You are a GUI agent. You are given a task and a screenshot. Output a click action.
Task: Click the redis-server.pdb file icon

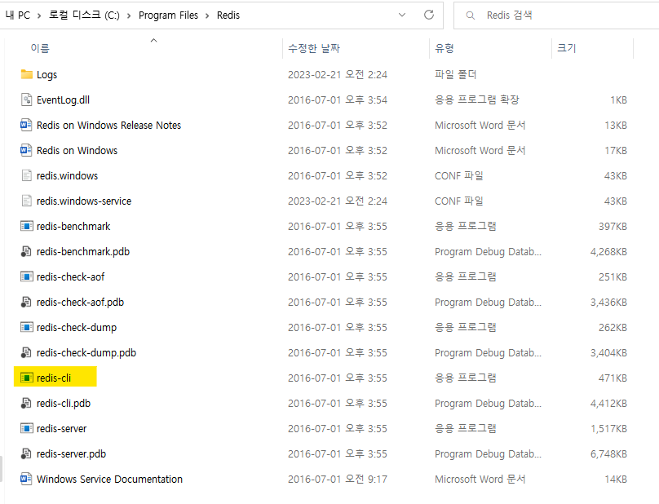pos(26,453)
